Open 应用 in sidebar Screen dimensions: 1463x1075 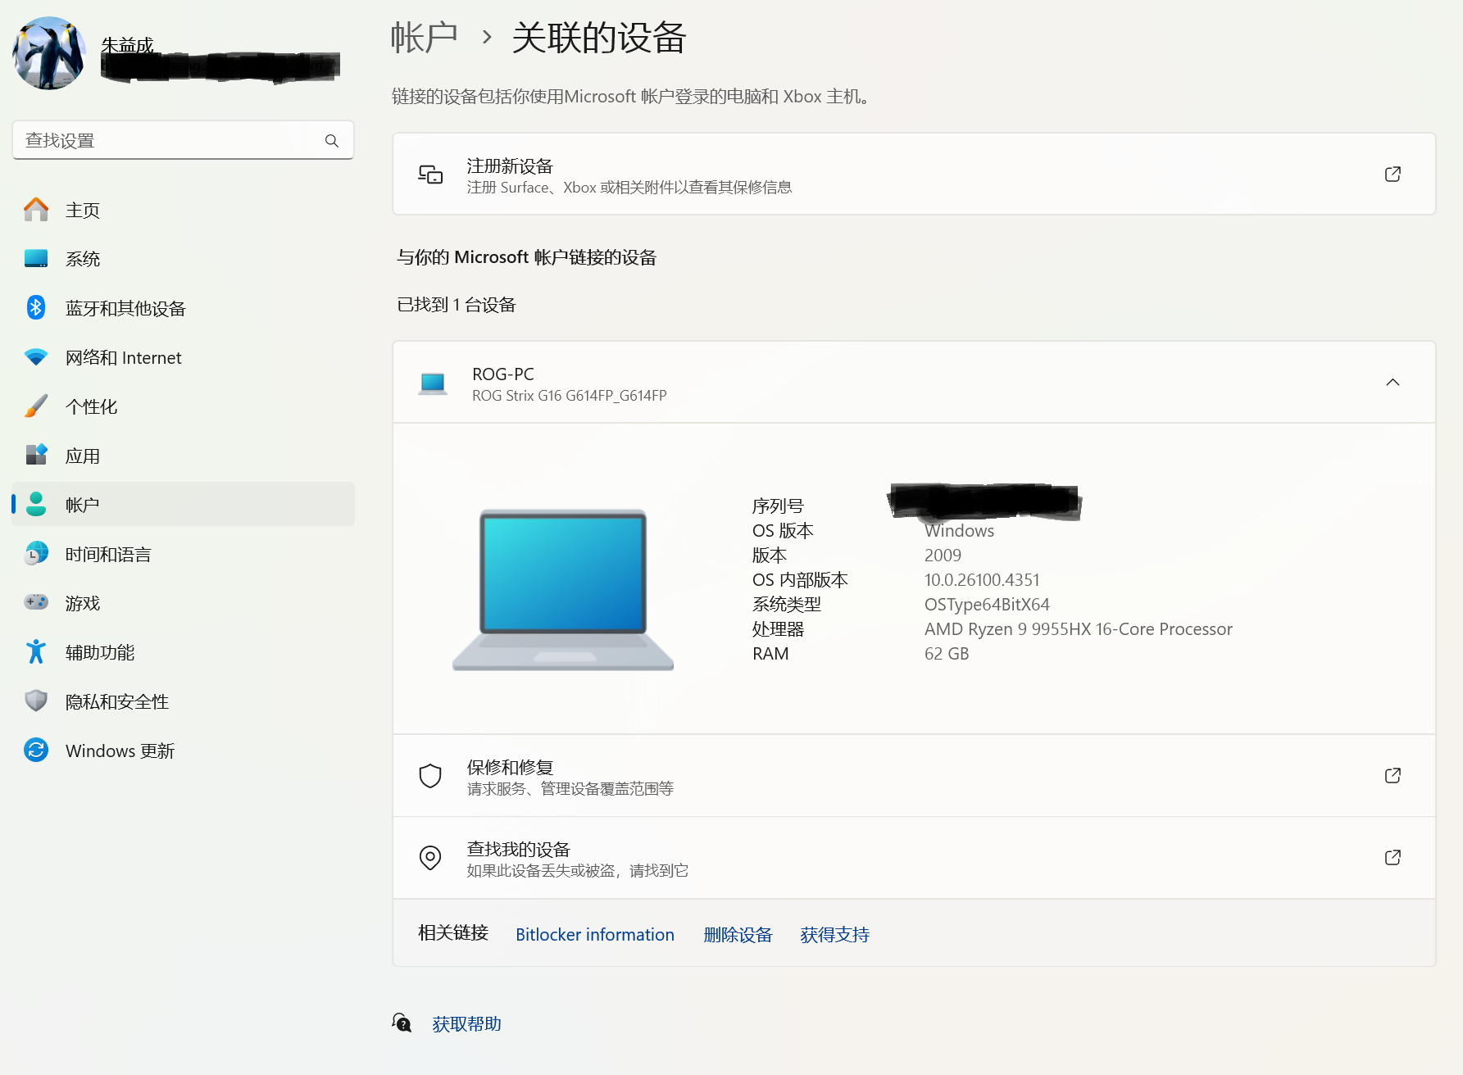[183, 456]
